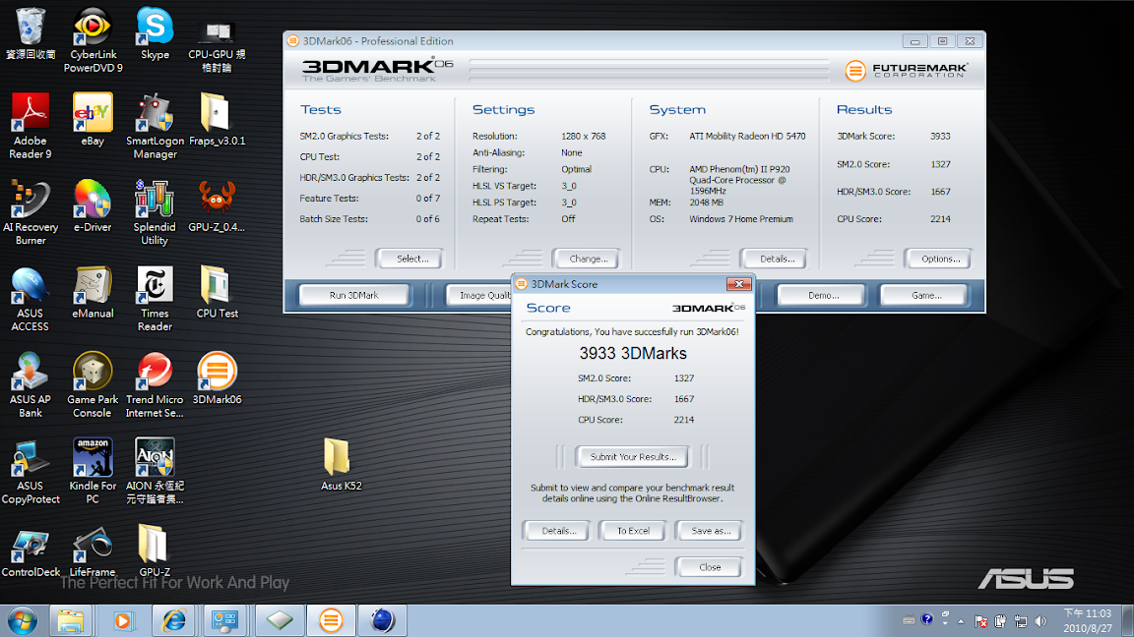Open Kindle For PC shortcut
Screen dimensions: 1134x637
93,471
